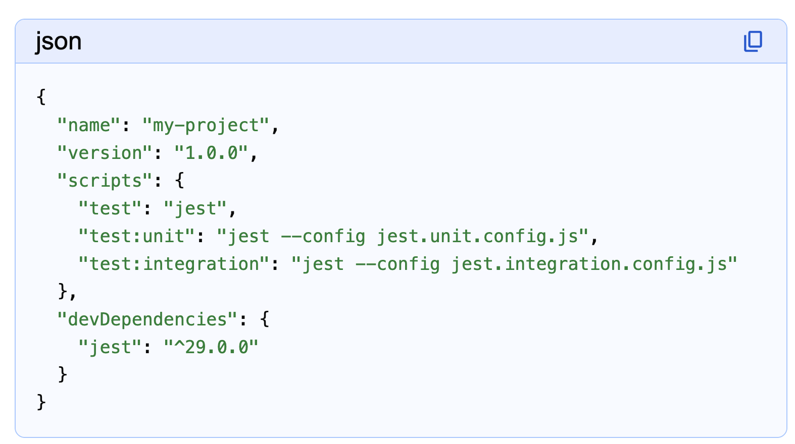Click the "^29.0.0" version value
This screenshot has width=795, height=444.
(x=211, y=347)
